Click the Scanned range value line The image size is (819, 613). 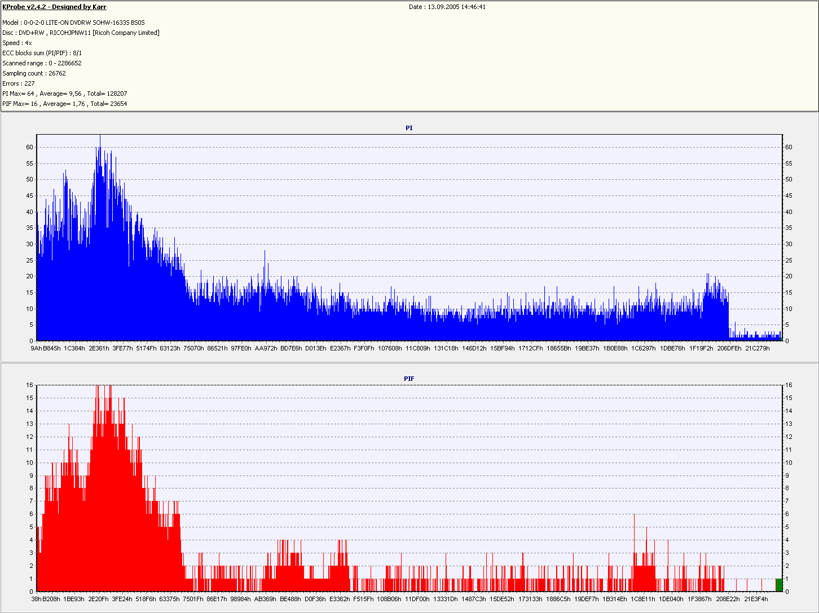[x=42, y=63]
